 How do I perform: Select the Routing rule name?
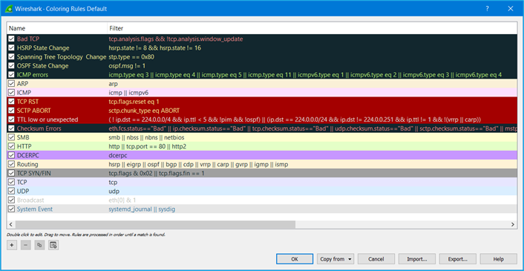click(x=27, y=164)
